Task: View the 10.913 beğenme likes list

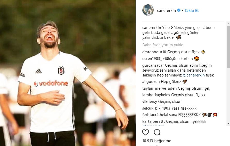Action: click(157, 141)
